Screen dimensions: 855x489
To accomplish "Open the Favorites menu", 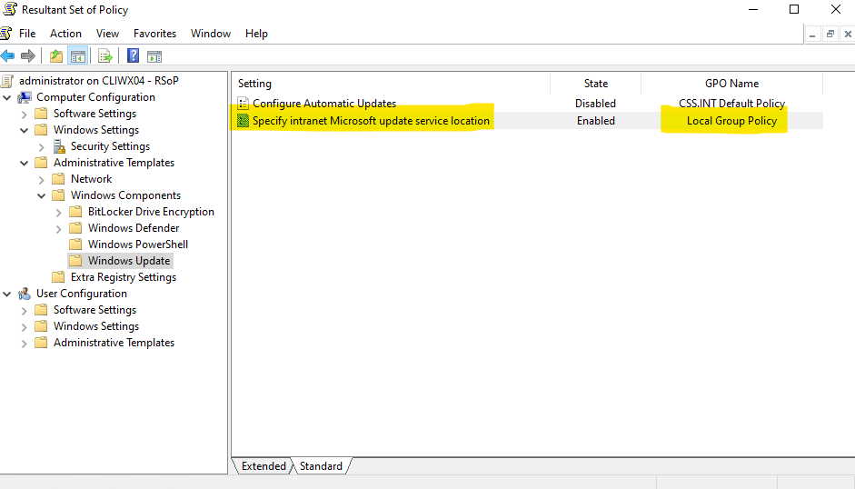I will tap(154, 34).
